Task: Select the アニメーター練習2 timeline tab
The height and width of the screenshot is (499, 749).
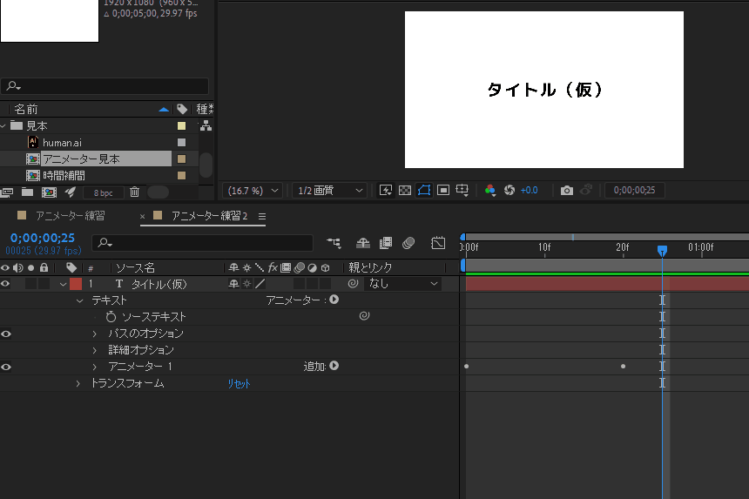Action: pos(209,216)
